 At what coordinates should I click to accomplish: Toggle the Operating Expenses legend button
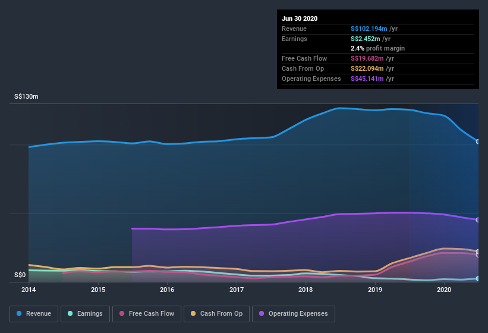(294, 314)
